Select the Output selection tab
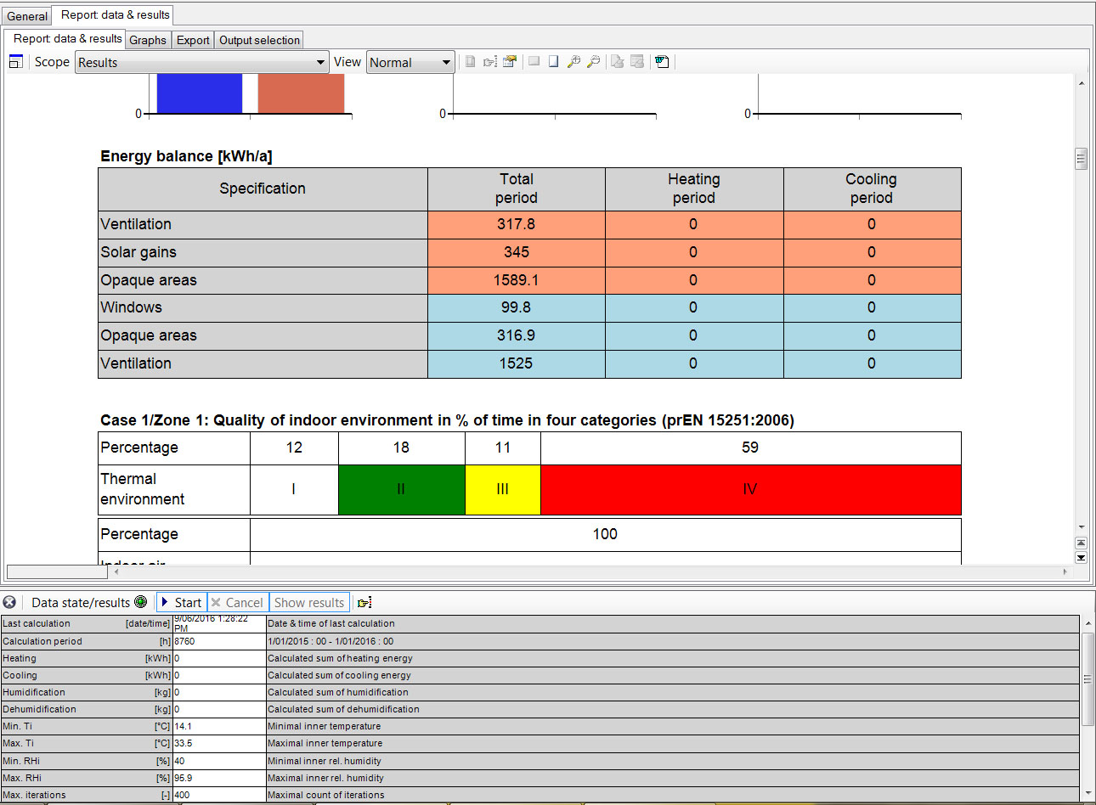Viewport: 1096px width, 805px height. pos(259,40)
